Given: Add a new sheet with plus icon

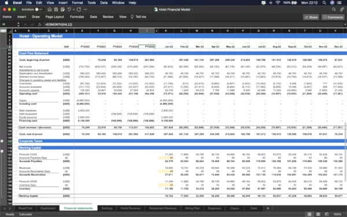Looking at the screenshot, I should coord(268,208).
